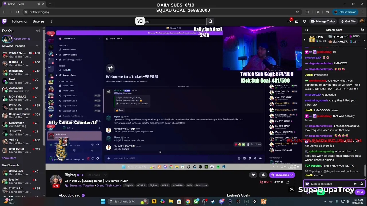Open the three-dot menu beside Browse

52,21
